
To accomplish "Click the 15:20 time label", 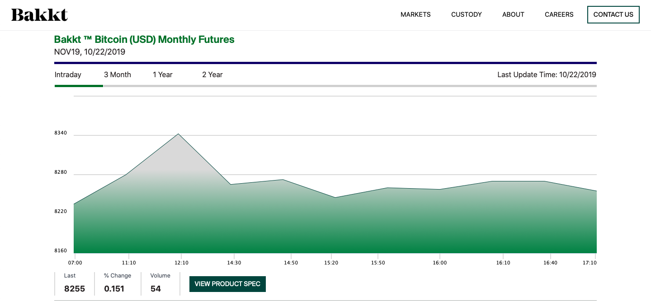I will 331,263.
